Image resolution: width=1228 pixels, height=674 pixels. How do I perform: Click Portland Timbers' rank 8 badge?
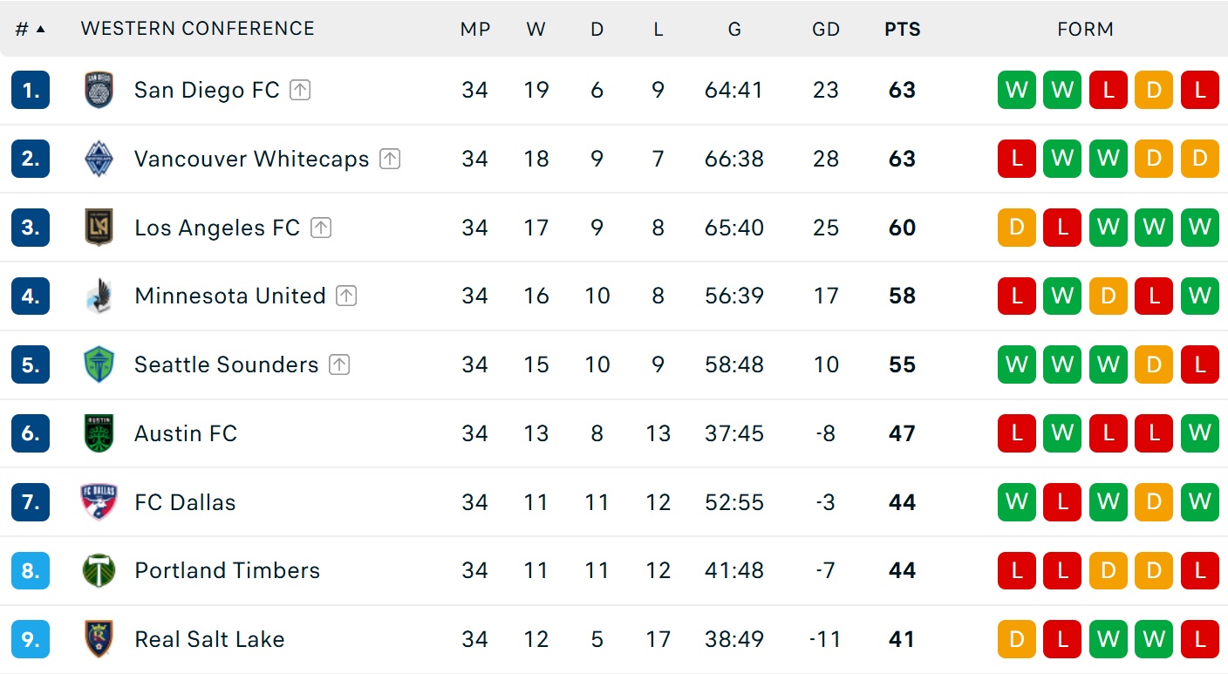pyautogui.click(x=31, y=571)
